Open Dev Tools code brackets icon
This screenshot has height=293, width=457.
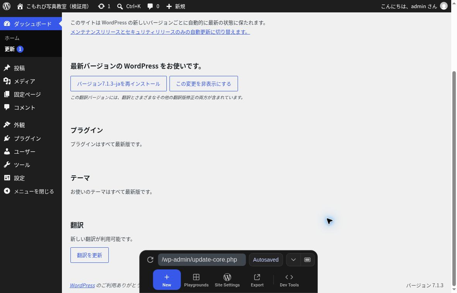(x=289, y=277)
